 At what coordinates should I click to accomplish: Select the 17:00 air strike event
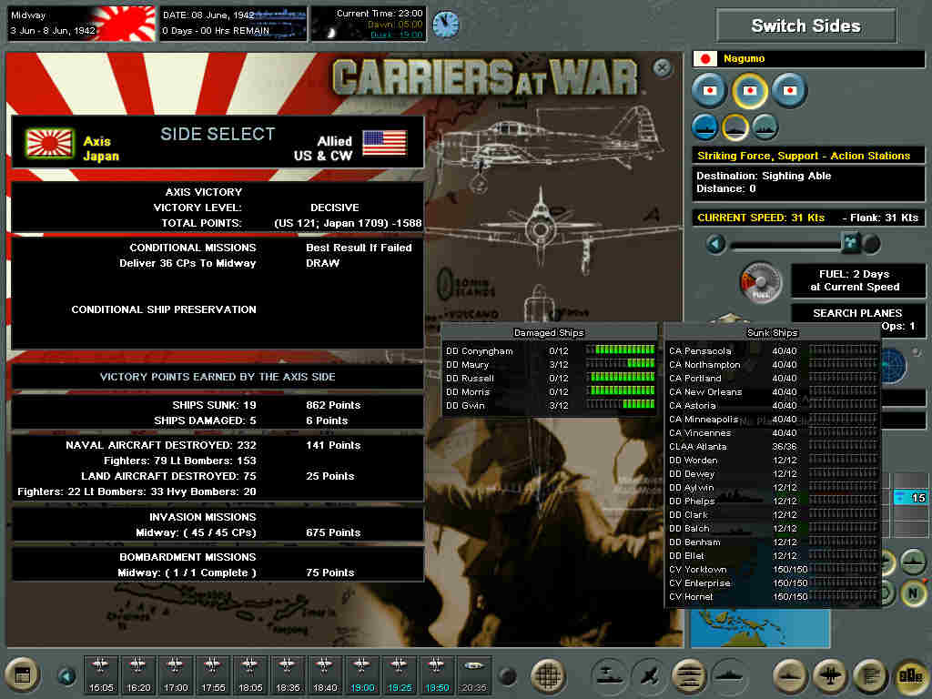tap(176, 674)
